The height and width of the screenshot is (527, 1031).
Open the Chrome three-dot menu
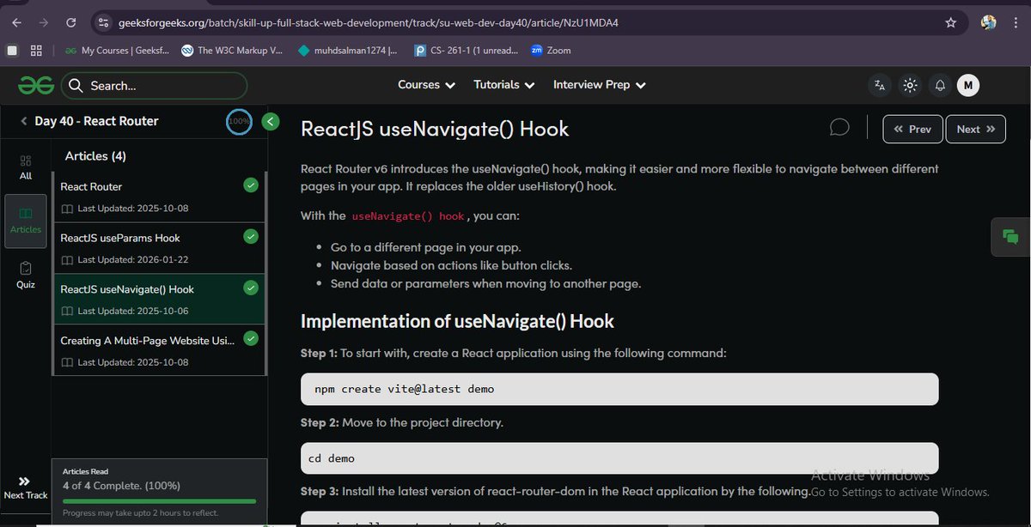[1016, 22]
